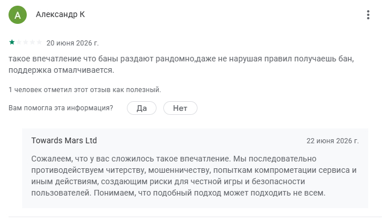The height and width of the screenshot is (220, 387).
Task: Click the green "A" avatar circle
Action: tap(18, 15)
